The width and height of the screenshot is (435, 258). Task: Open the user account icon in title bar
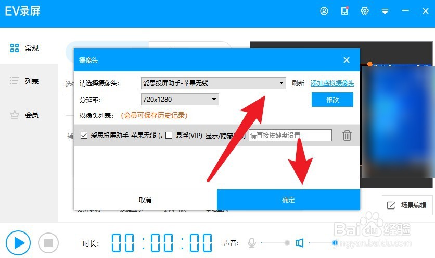(x=324, y=11)
